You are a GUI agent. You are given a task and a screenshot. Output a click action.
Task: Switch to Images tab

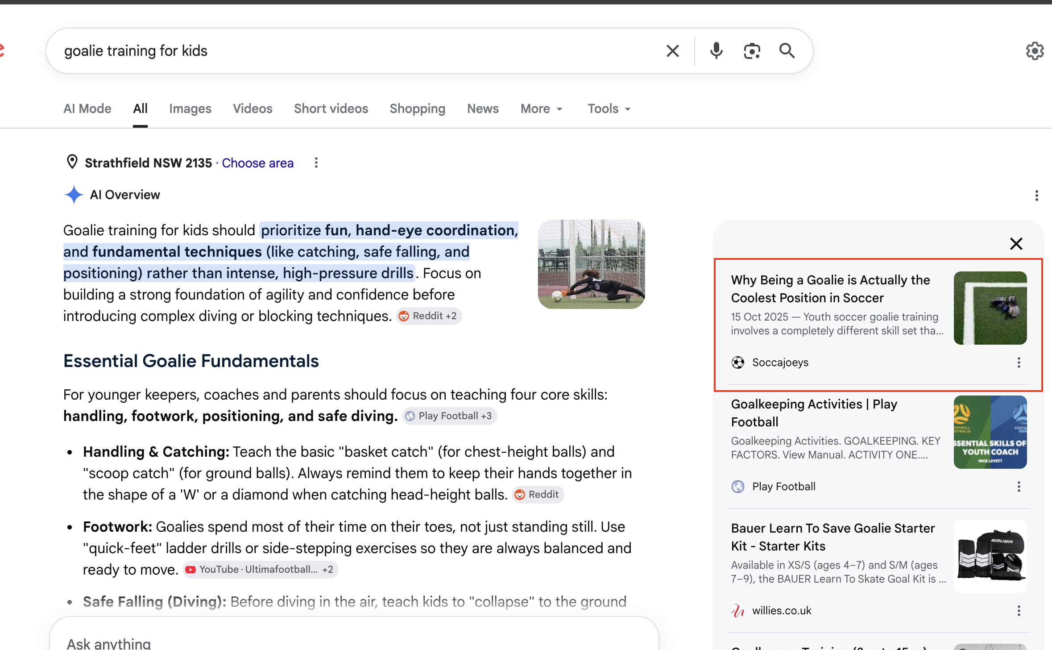click(190, 109)
